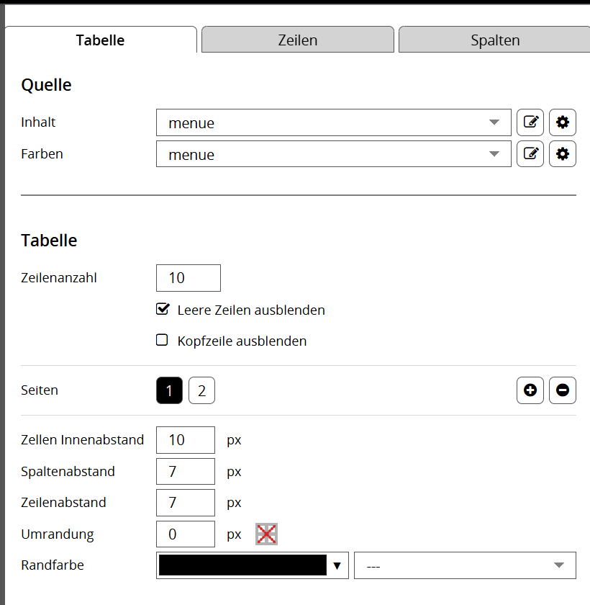Remove a page with the minus icon

(563, 390)
